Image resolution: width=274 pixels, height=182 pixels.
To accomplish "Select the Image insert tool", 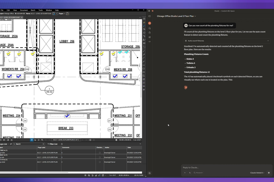I will coord(144,43).
